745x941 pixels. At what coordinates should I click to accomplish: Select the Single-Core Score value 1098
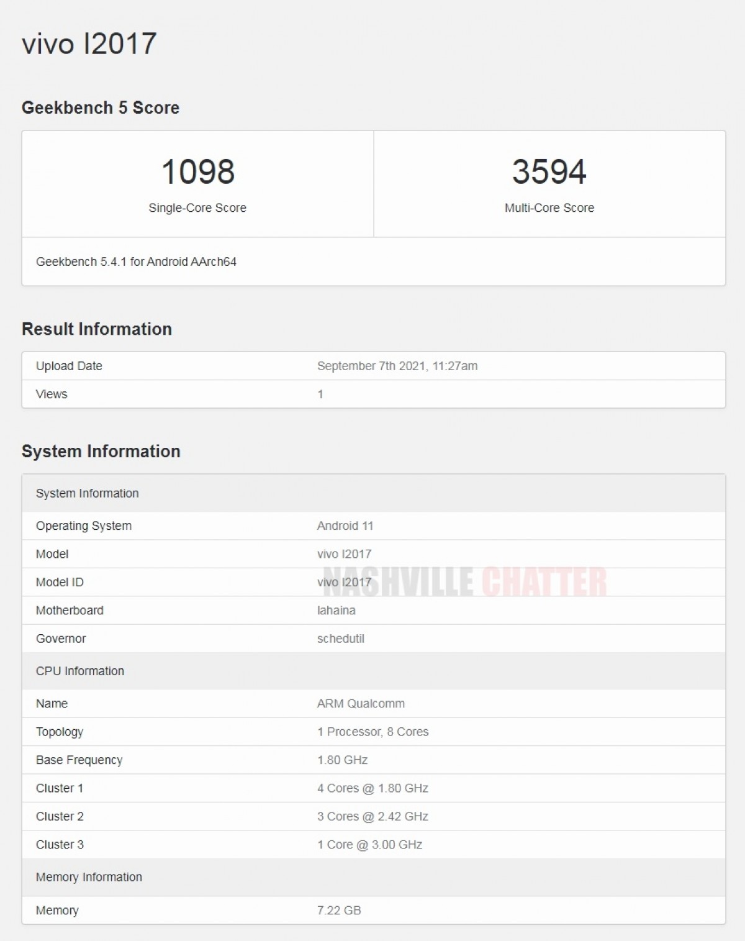point(197,172)
